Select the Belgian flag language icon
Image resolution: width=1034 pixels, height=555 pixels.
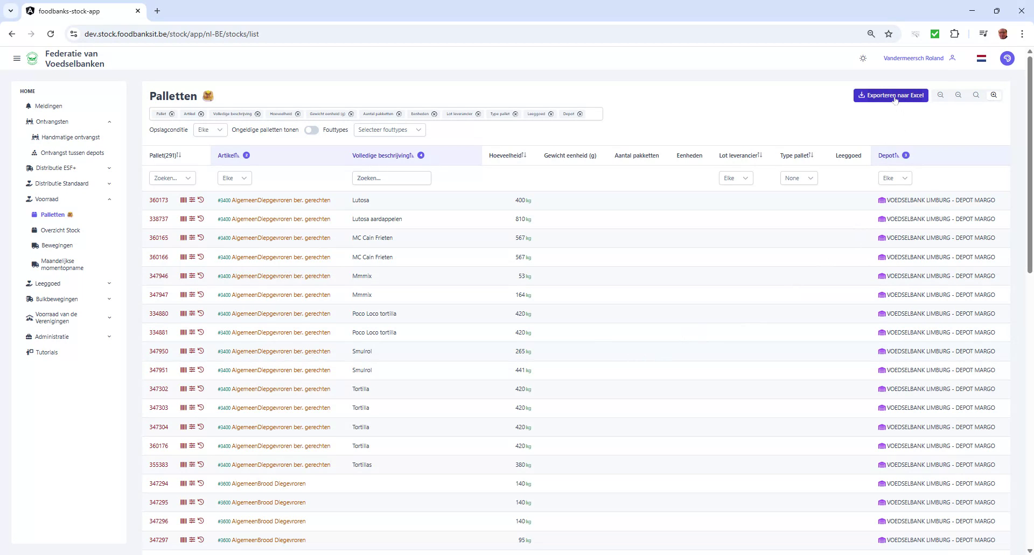coord(981,58)
